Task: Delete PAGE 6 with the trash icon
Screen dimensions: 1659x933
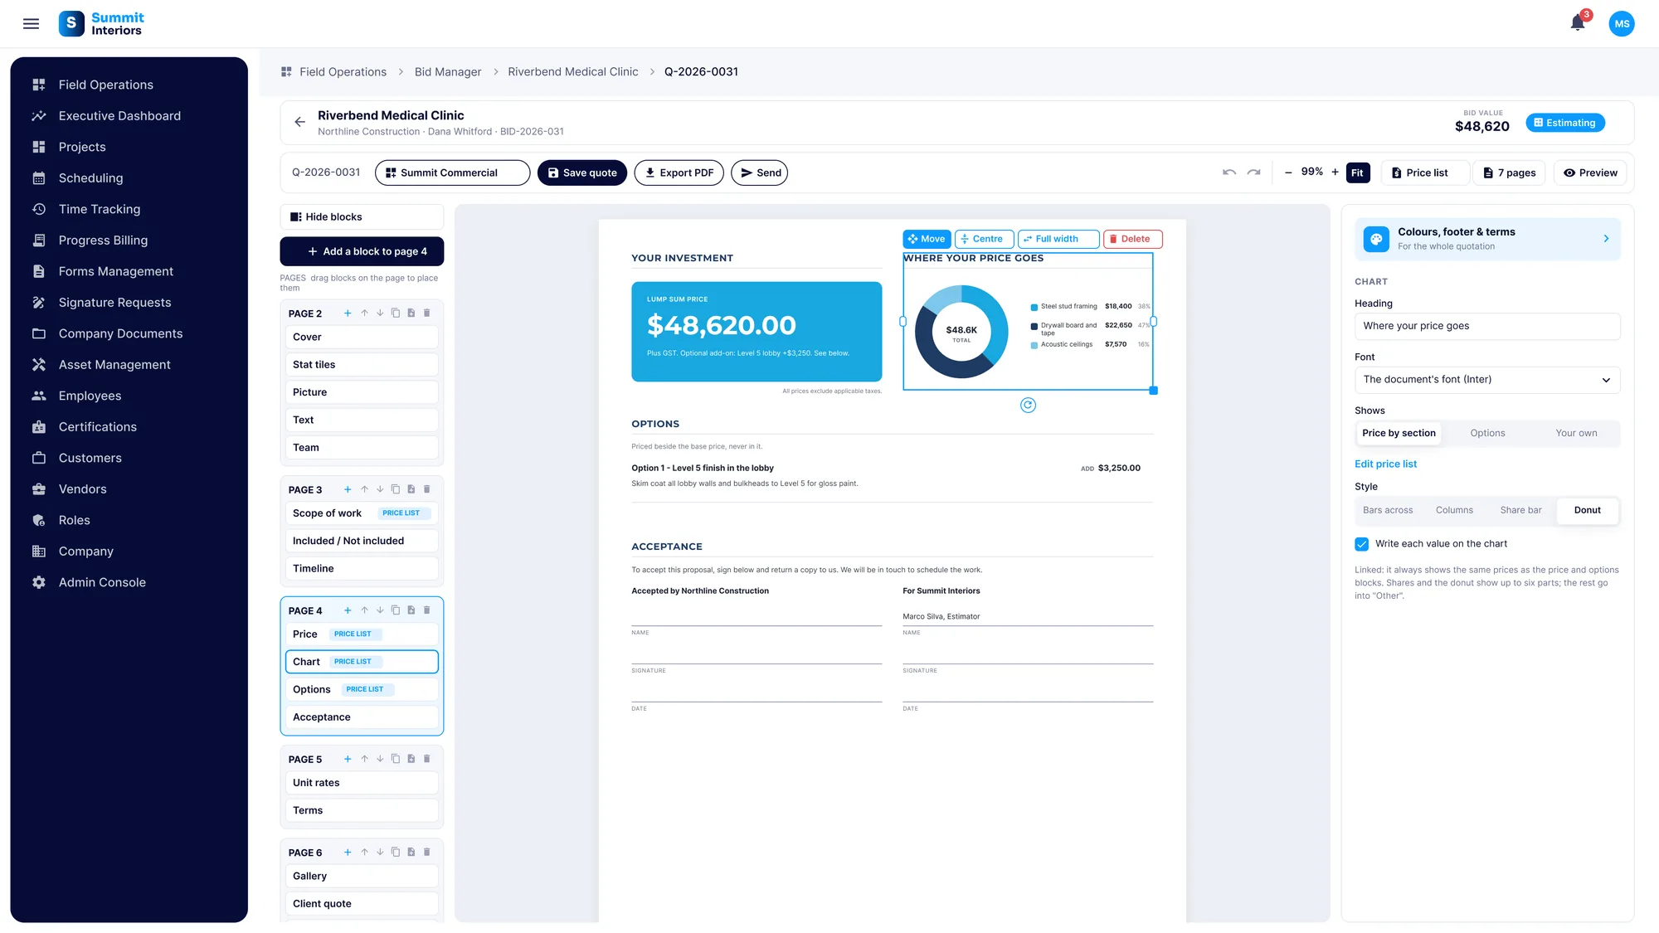Action: [x=427, y=852]
